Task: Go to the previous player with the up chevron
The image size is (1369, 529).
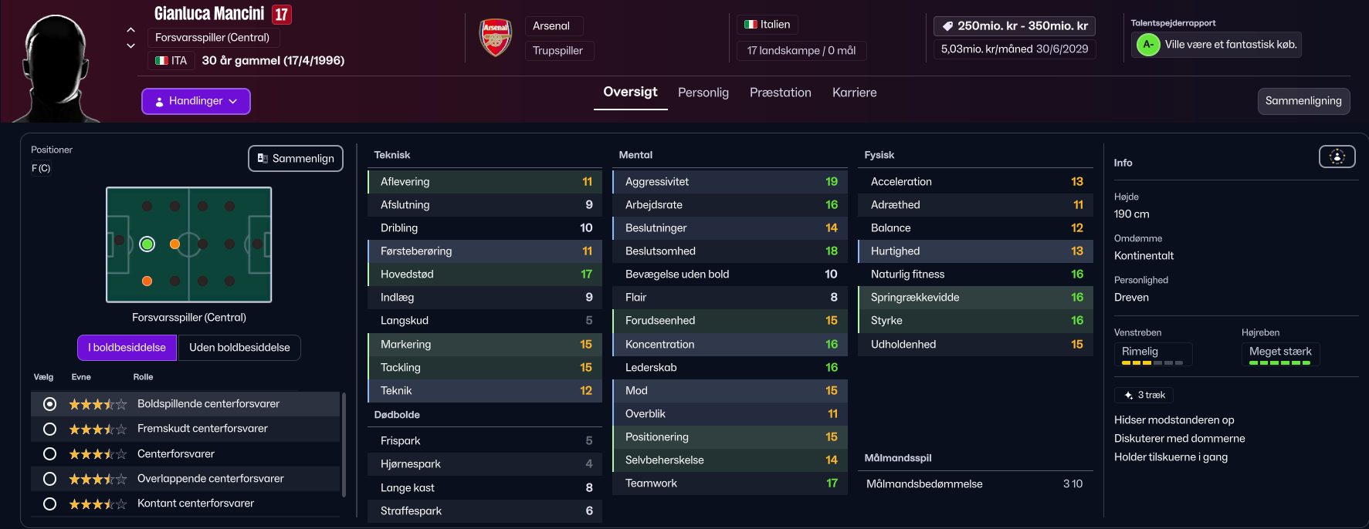Action: (x=131, y=30)
